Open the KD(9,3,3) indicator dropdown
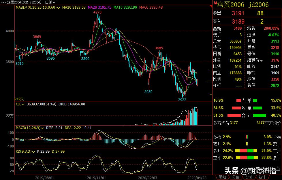282x180 pixels. 33,152
